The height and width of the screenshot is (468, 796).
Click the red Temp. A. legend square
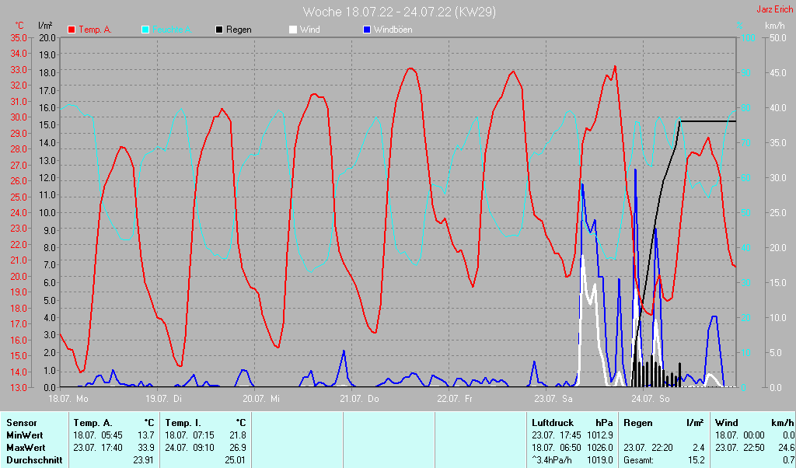[72, 30]
